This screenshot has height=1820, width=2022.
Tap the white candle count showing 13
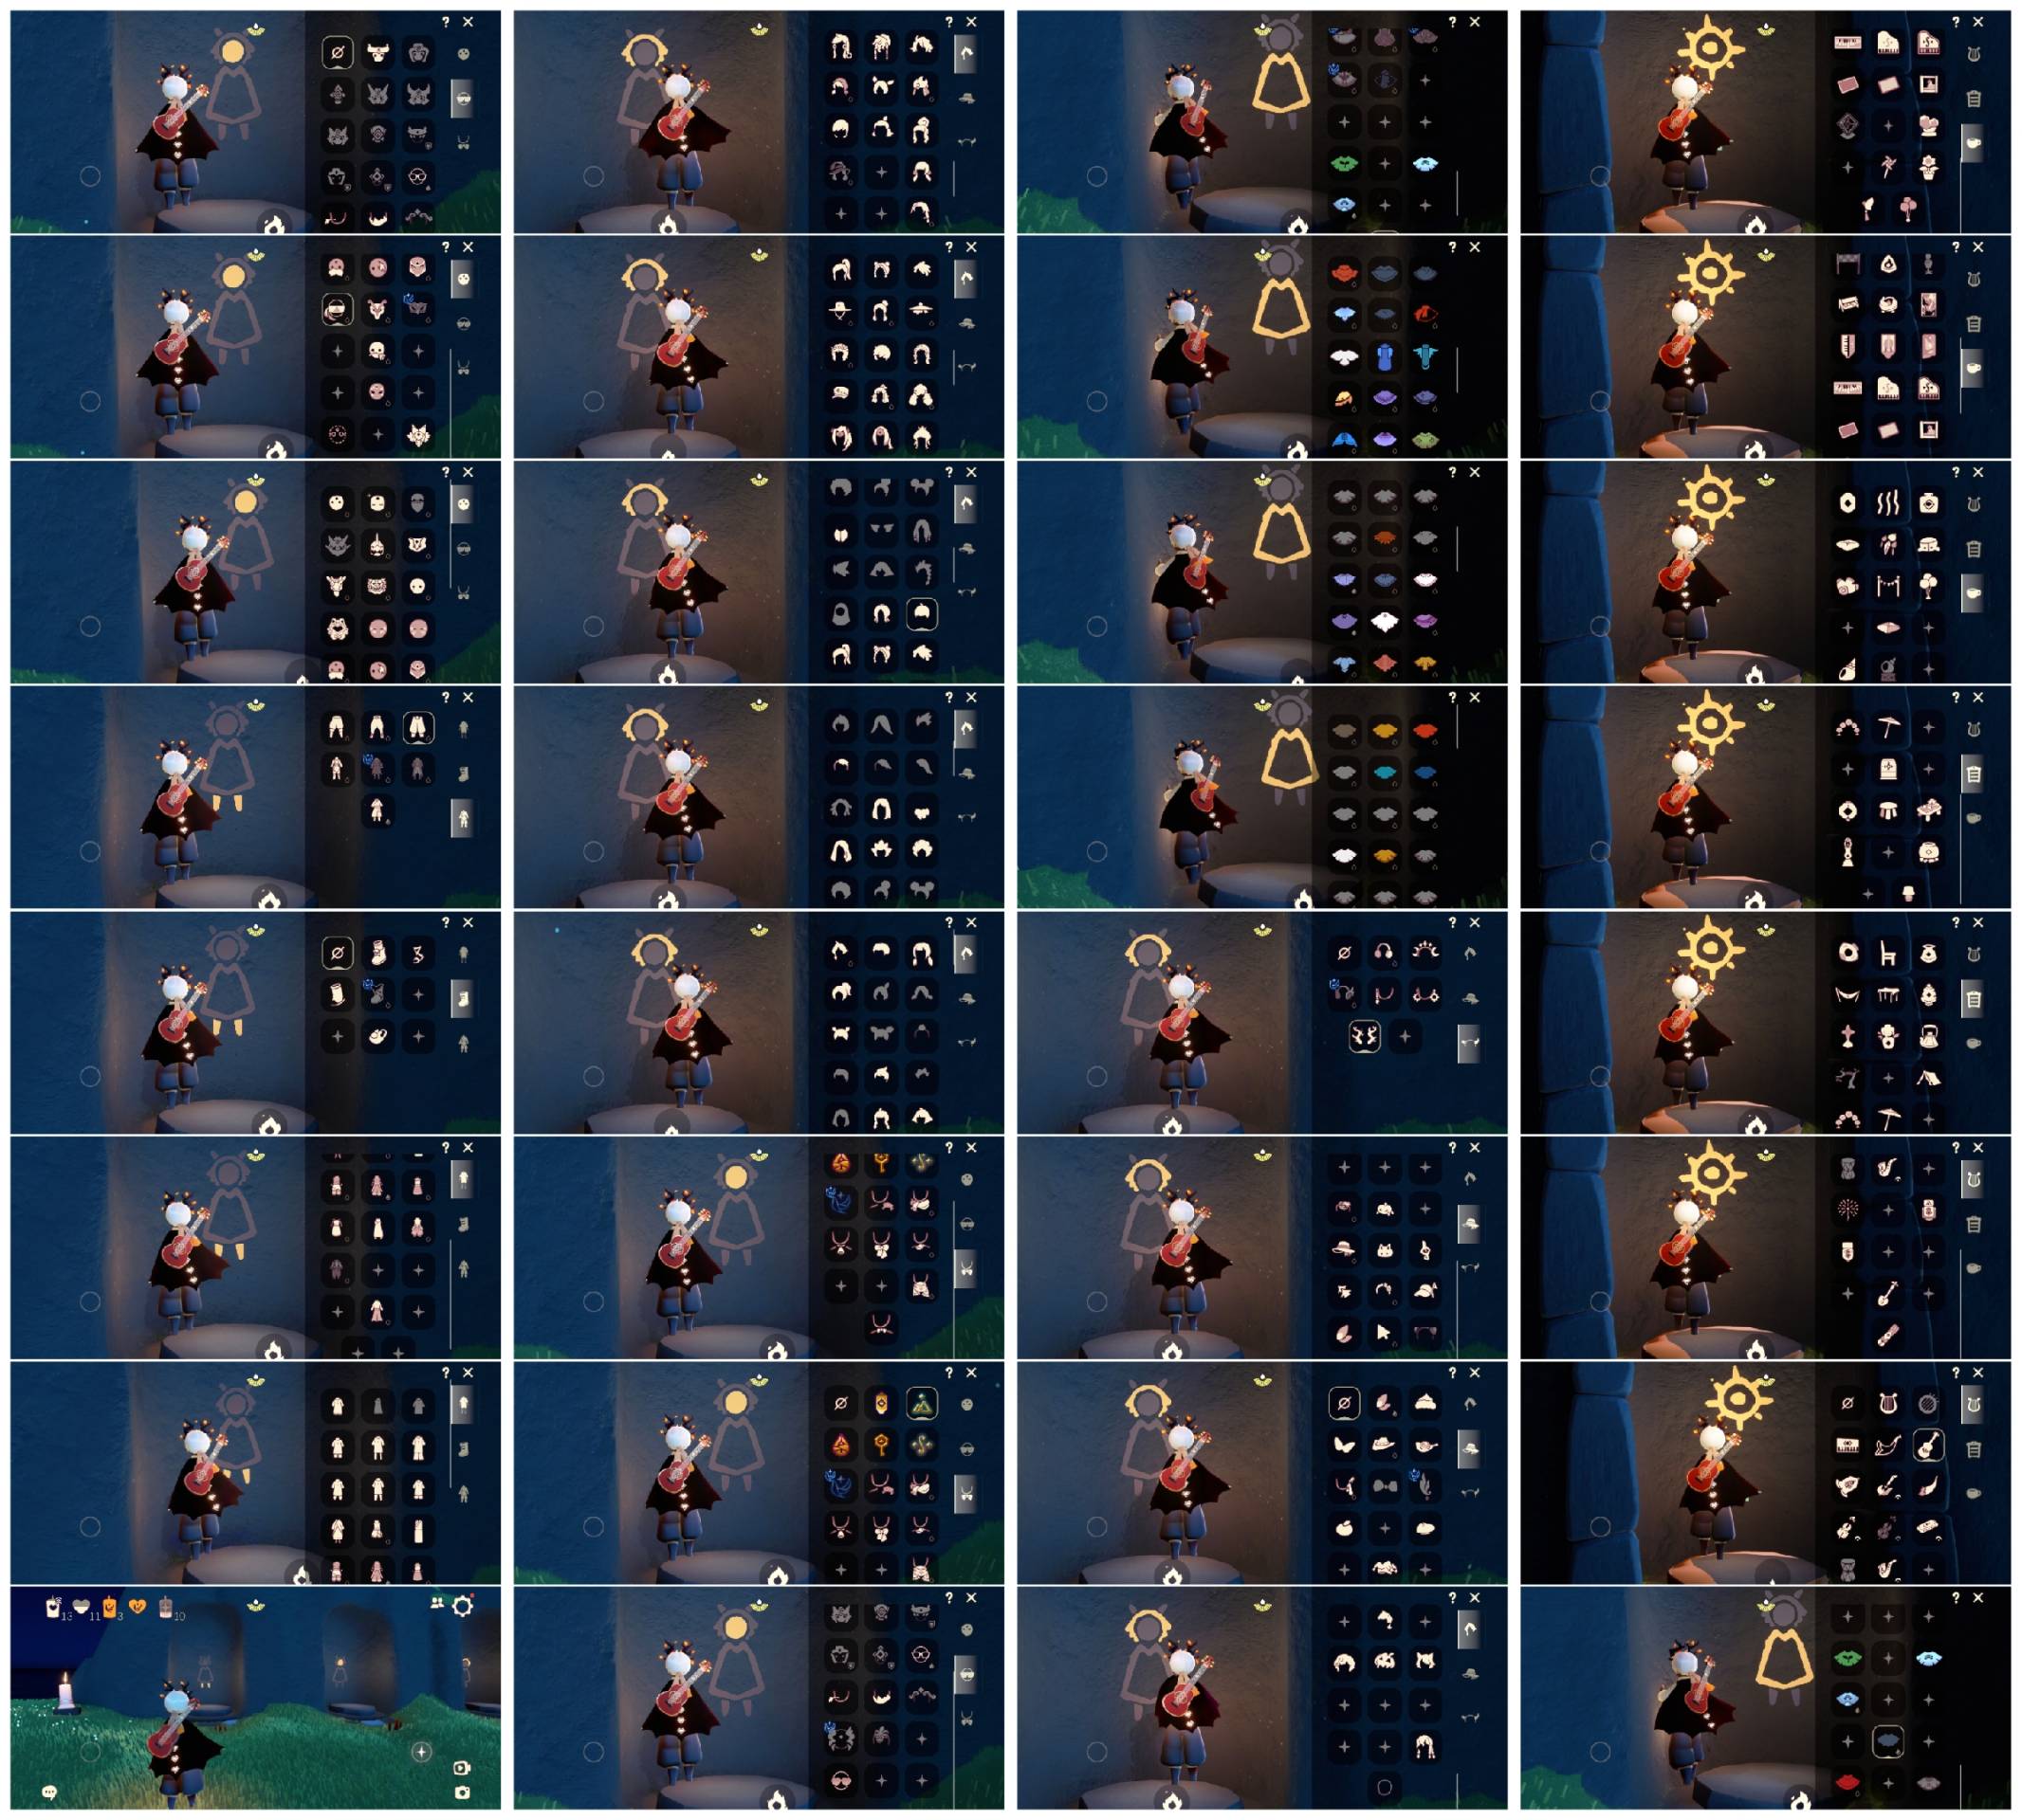pyautogui.click(x=57, y=1608)
